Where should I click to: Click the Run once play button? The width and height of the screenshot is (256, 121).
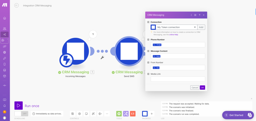(18, 105)
